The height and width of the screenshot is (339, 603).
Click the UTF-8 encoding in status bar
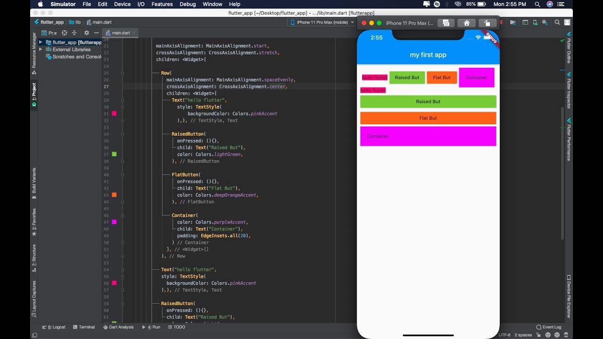(504, 335)
